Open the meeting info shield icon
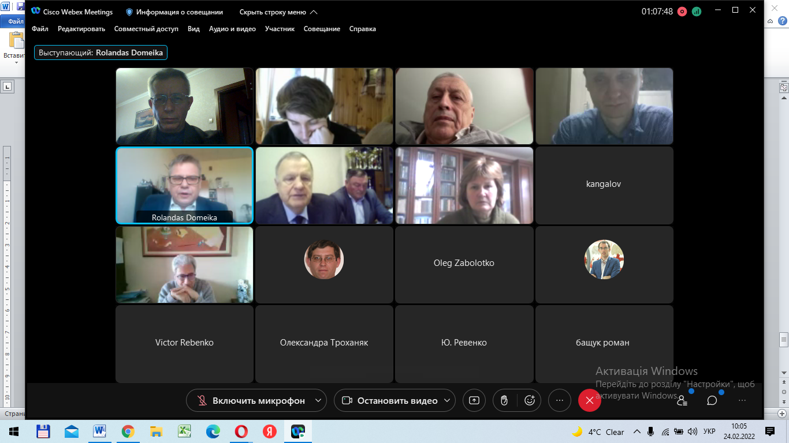The width and height of the screenshot is (789, 443). (x=129, y=12)
